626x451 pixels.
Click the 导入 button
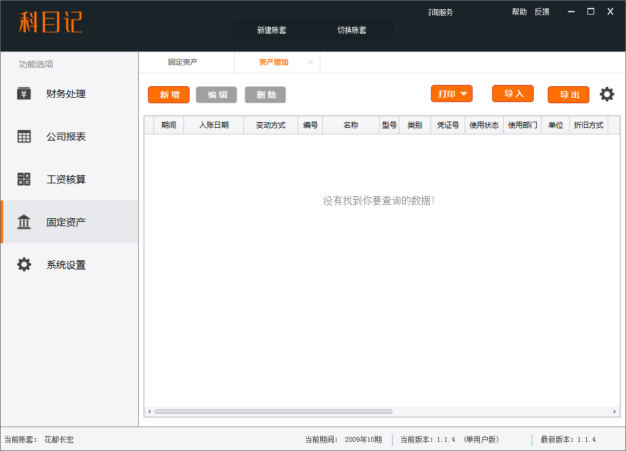coord(513,94)
